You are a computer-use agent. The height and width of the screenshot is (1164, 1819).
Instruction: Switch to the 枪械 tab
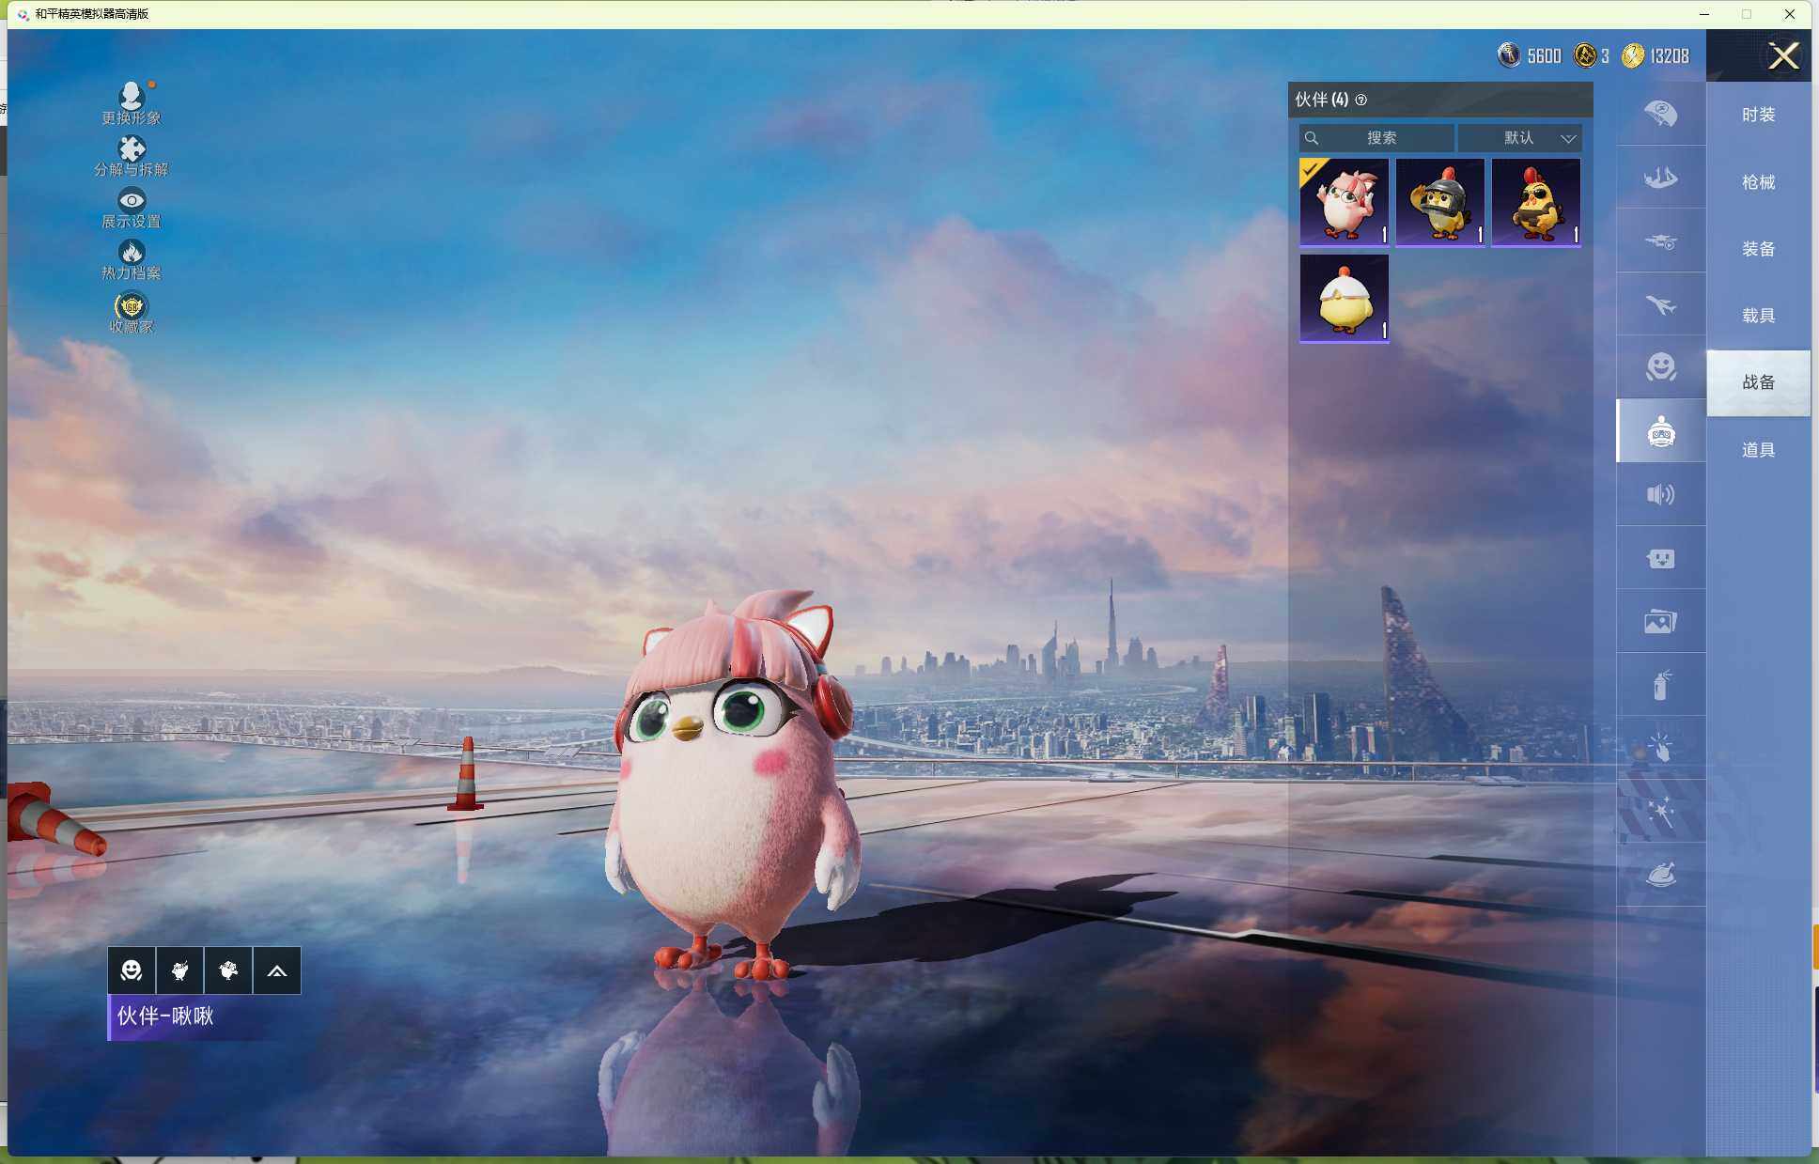pos(1759,182)
